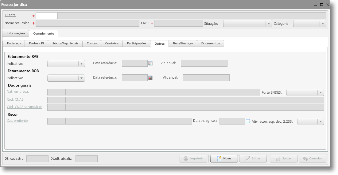The image size is (338, 175).
Task: Minimize the Pessoa jurídica window
Action: coord(316,5)
